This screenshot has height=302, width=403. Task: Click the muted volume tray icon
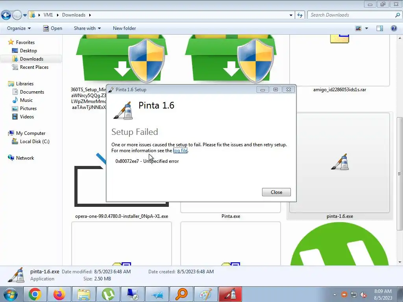coord(363,295)
